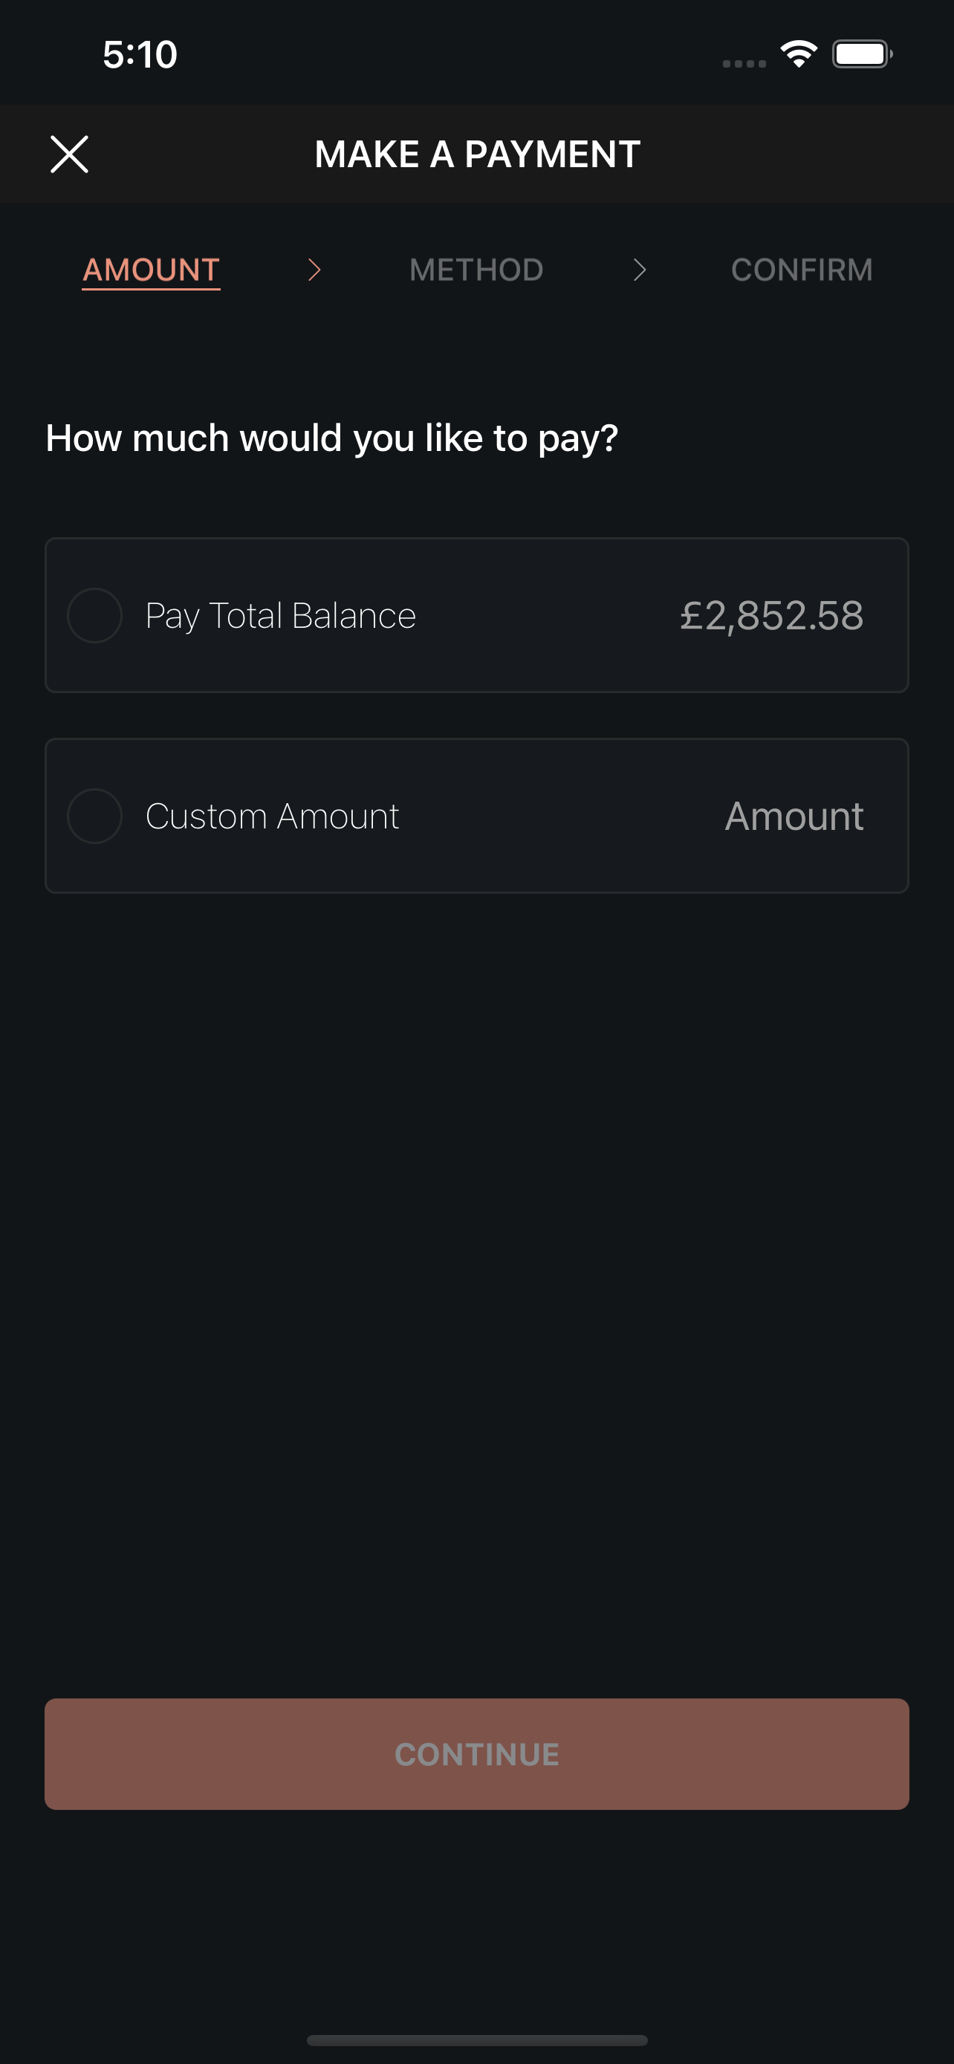Select the Pay Total Balance radio button

(94, 615)
